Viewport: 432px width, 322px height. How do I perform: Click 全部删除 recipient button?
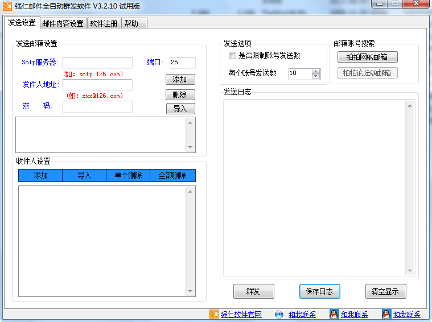[172, 175]
